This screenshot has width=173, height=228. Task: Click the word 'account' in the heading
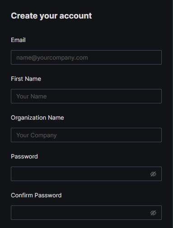[x=75, y=16]
